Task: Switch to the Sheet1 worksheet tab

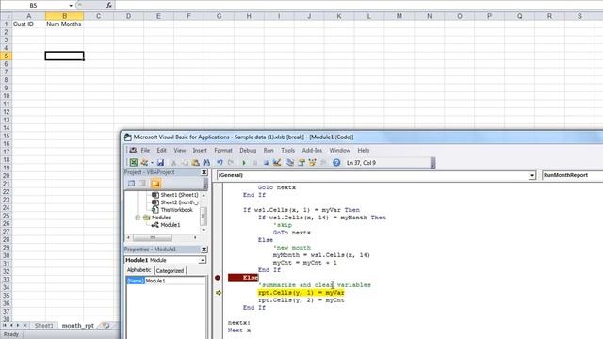Action: [x=44, y=326]
